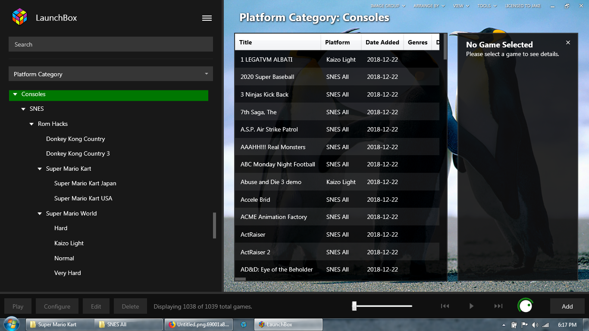
Task: Click the blue cube taskbar icon
Action: pyautogui.click(x=244, y=325)
